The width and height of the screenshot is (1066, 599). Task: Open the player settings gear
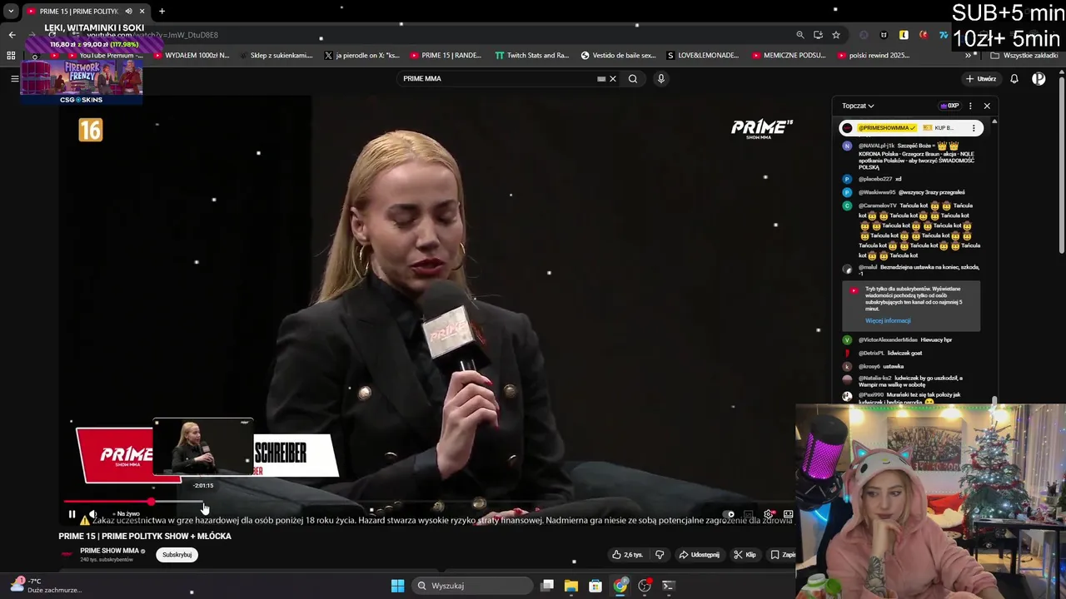tap(769, 514)
